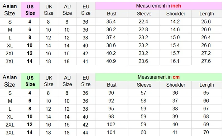This screenshot has width=222, height=136.
Task: Click the Bust column header in cm table
Action: point(112,85)
